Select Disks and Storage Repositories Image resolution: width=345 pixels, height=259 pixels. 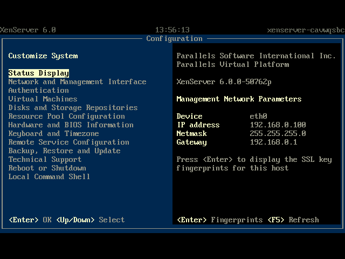[x=73, y=107]
